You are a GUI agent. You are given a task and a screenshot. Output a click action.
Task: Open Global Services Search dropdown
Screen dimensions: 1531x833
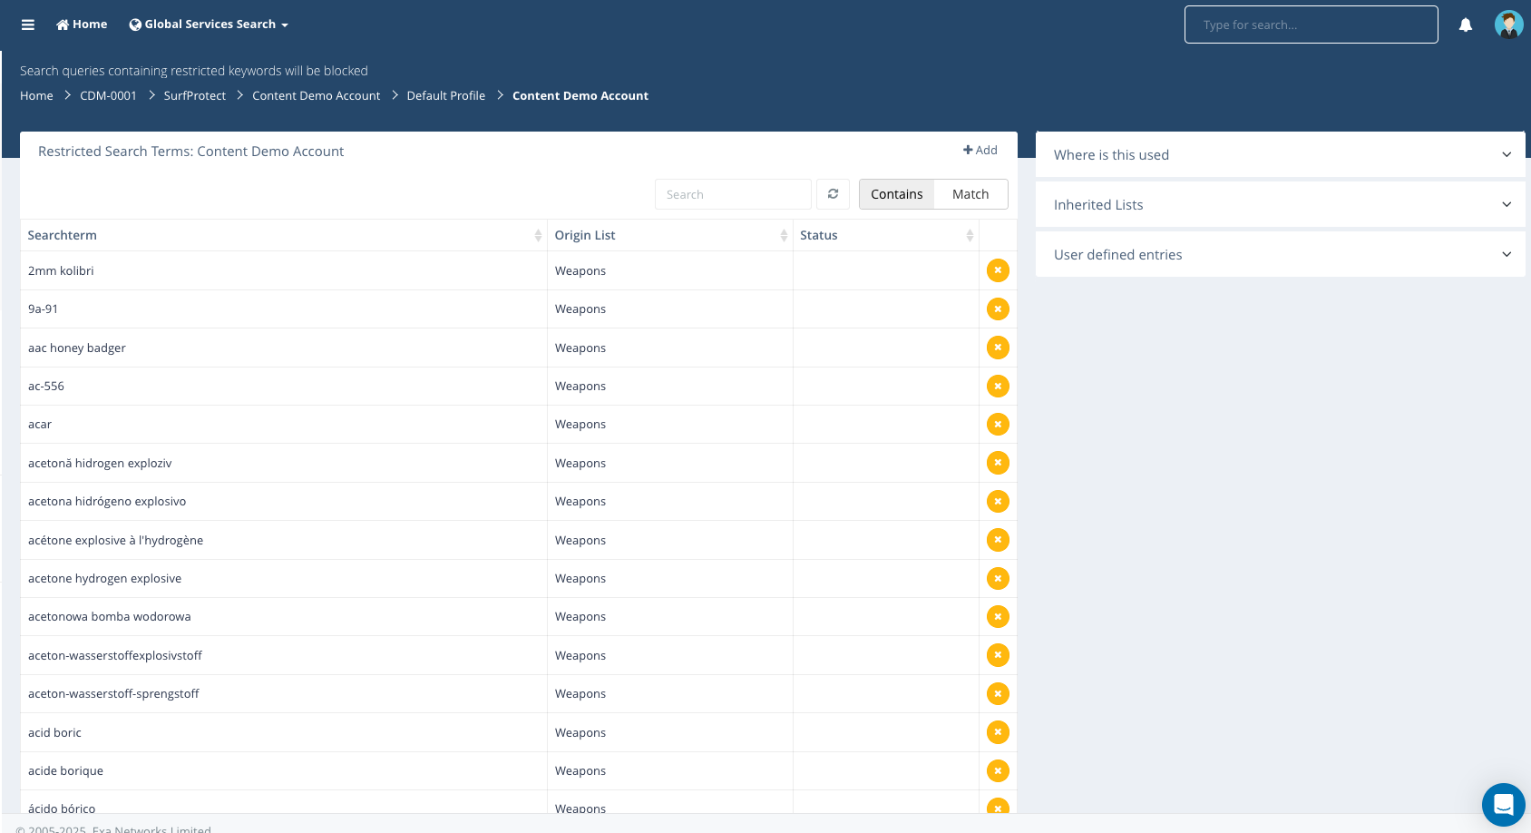[209, 24]
